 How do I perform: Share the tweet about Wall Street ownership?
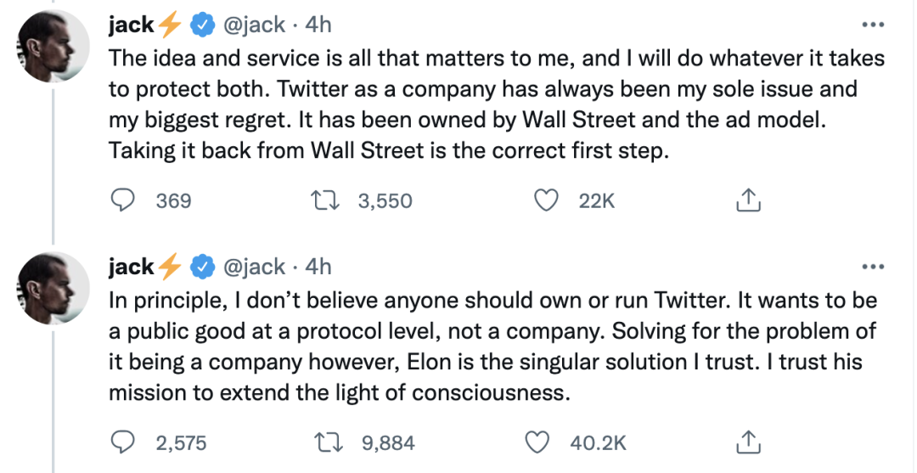coord(746,200)
